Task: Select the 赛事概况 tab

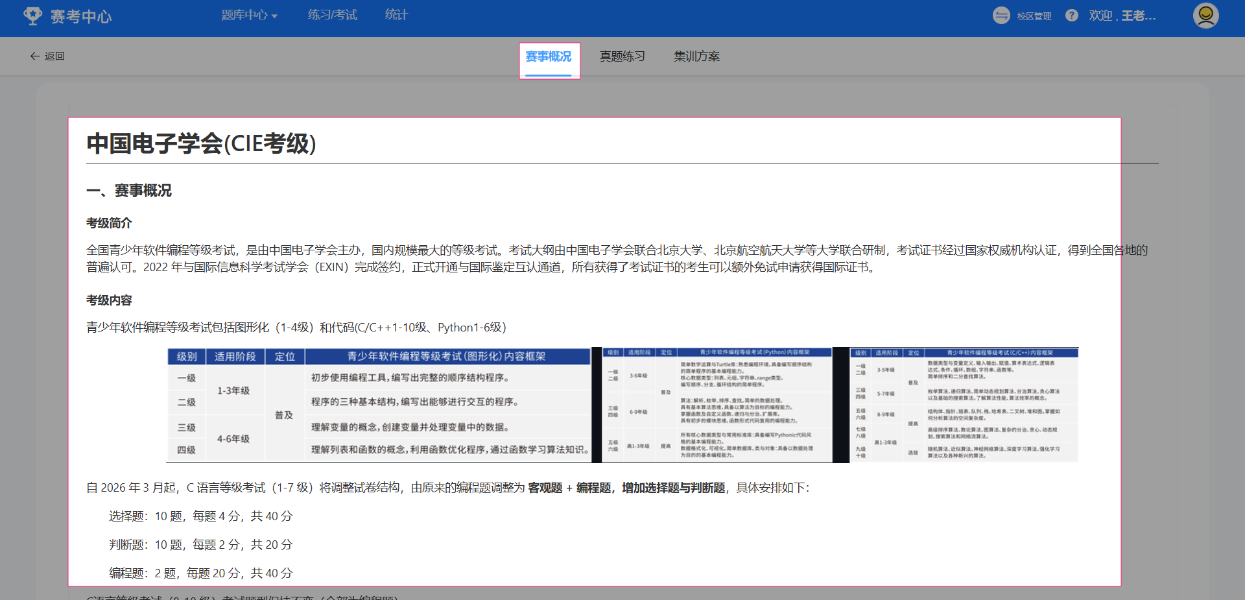Action: tap(549, 57)
